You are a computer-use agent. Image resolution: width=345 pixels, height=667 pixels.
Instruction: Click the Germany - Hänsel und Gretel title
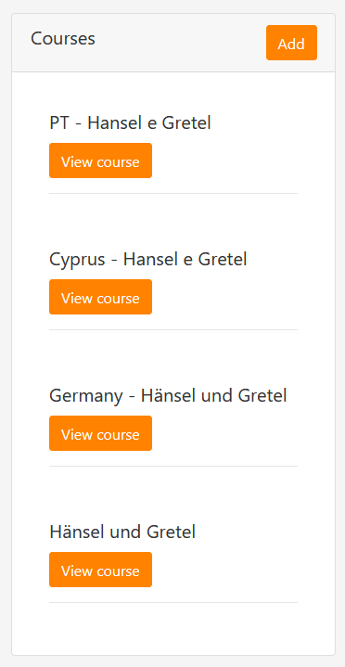click(x=168, y=395)
